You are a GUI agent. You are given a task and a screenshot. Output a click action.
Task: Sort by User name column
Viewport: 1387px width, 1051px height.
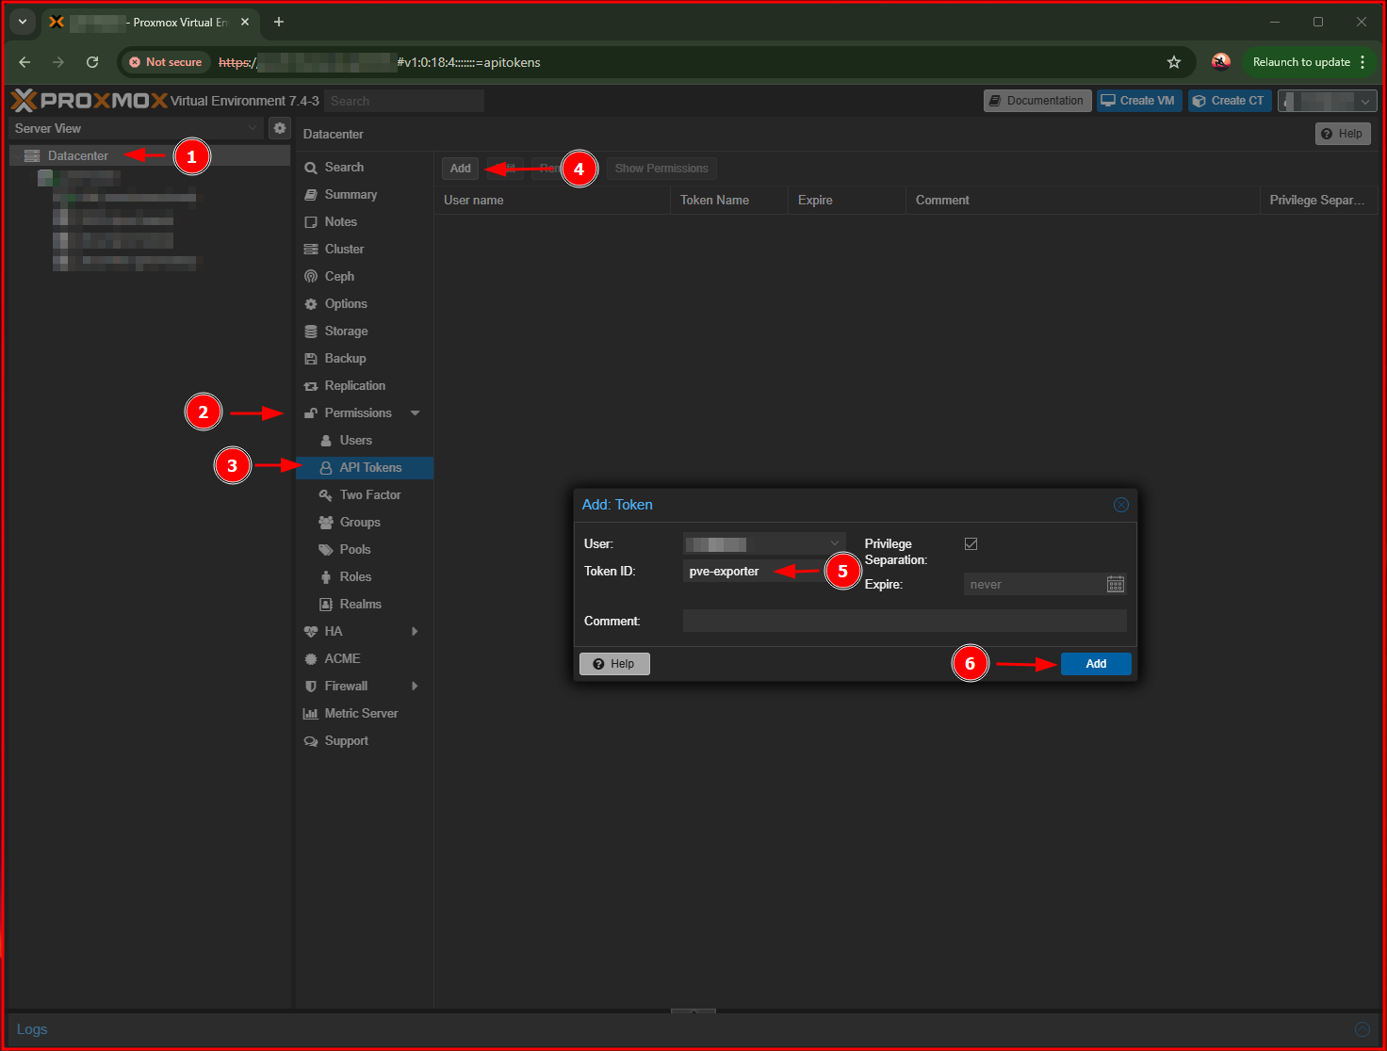(552, 200)
